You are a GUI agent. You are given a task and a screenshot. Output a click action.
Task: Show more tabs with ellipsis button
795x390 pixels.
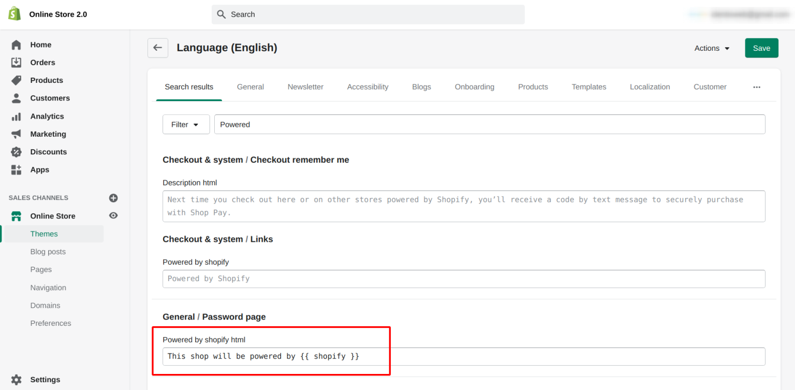757,87
